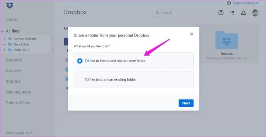Open the help question mark icon

(221, 13)
